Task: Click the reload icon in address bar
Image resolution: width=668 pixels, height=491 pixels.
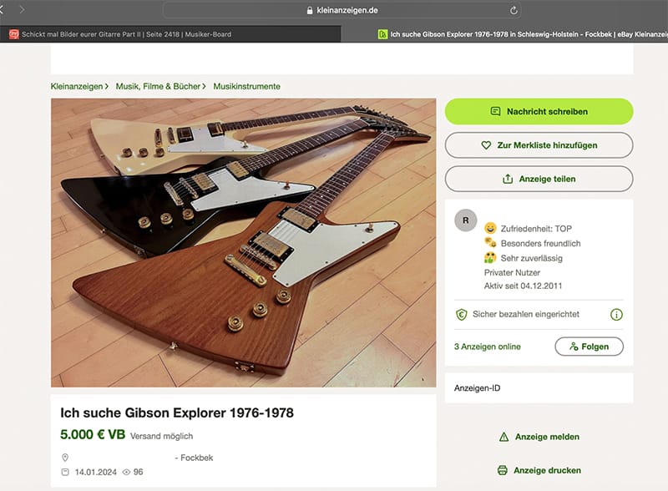Action: [513, 10]
